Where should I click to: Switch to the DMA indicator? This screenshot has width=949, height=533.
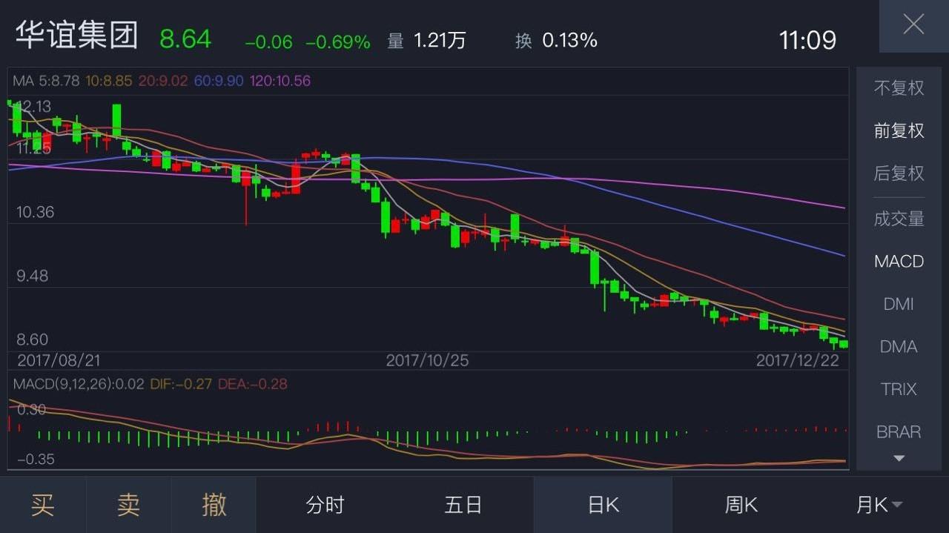pyautogui.click(x=899, y=347)
